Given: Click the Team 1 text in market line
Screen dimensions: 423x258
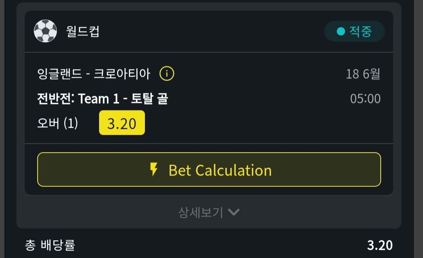Looking at the screenshot, I should pos(99,98).
